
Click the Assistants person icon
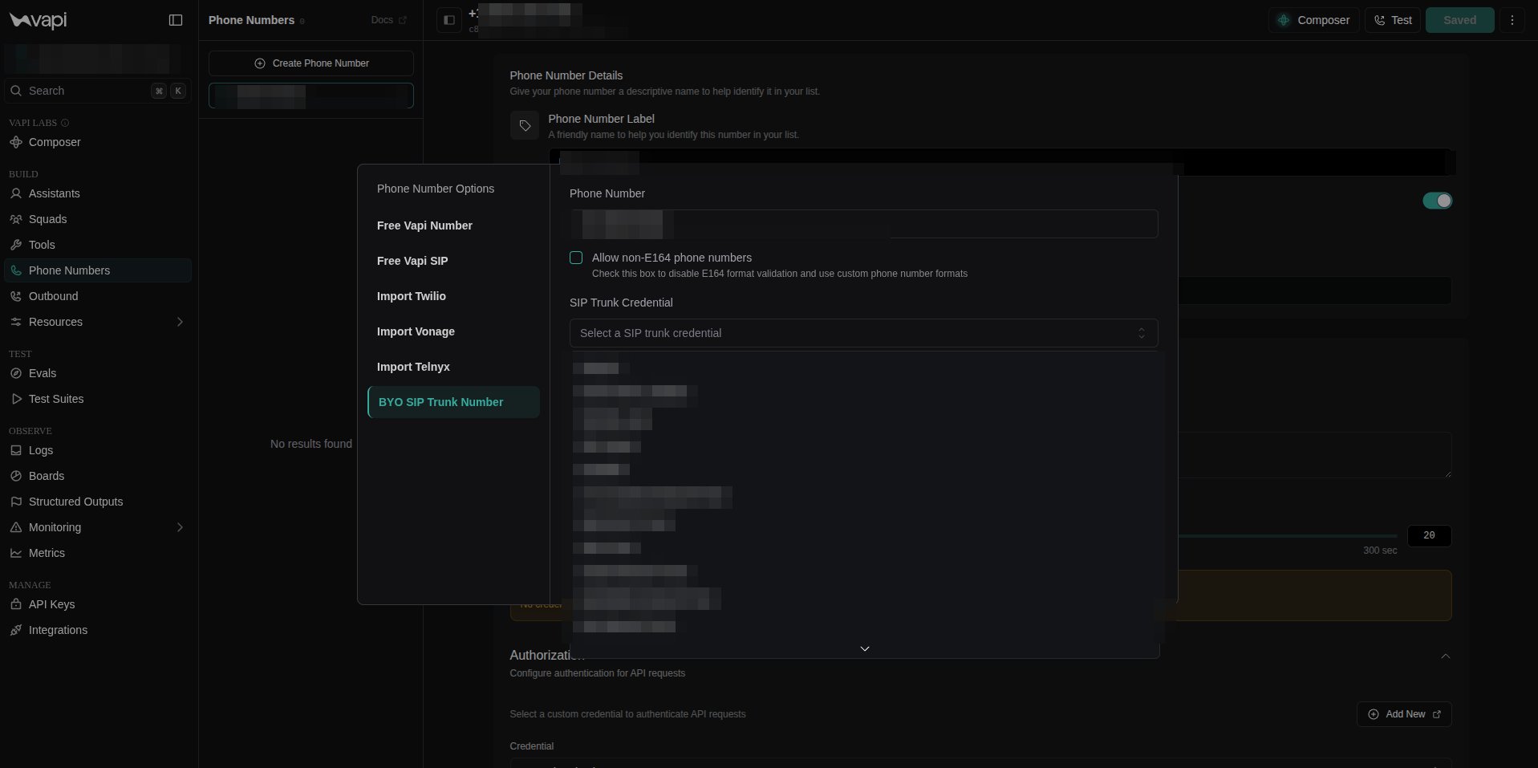[x=16, y=193]
